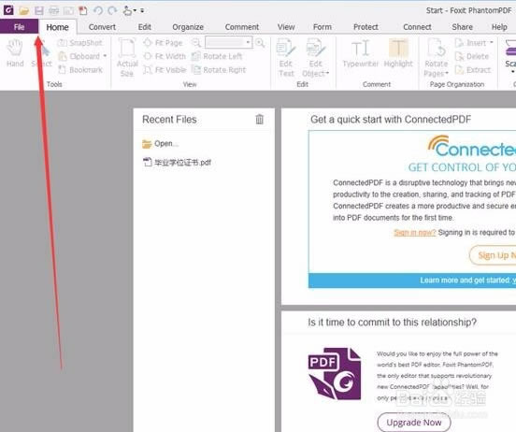Open the recent file 毕业学位证书.pdf
The height and width of the screenshot is (432, 516).
pyautogui.click(x=177, y=163)
